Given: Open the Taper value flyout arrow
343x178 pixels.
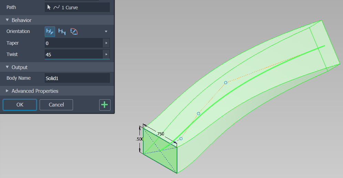Looking at the screenshot, I should (x=106, y=43).
